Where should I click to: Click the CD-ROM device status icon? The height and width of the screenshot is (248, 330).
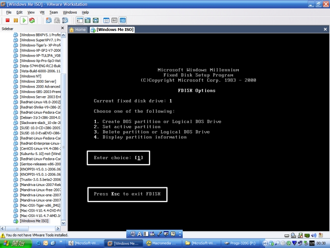[x=293, y=235]
